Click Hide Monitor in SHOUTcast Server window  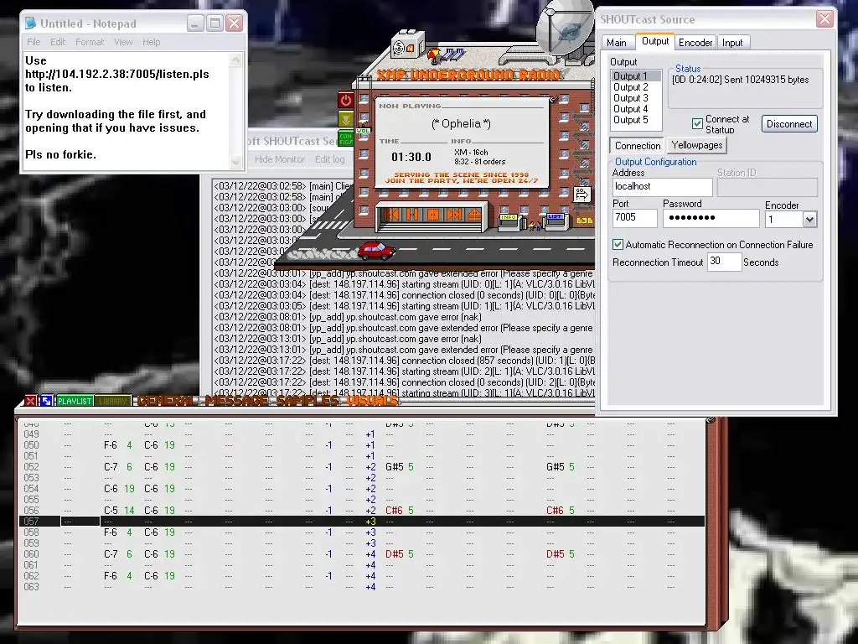coord(279,159)
